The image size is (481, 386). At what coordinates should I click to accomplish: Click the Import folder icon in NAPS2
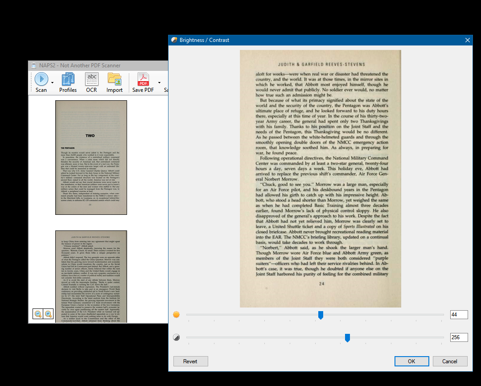tap(115, 79)
